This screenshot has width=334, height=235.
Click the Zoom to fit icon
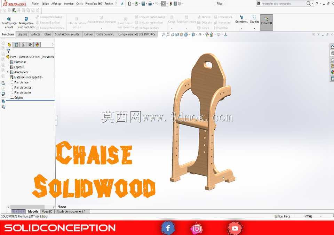point(164,34)
